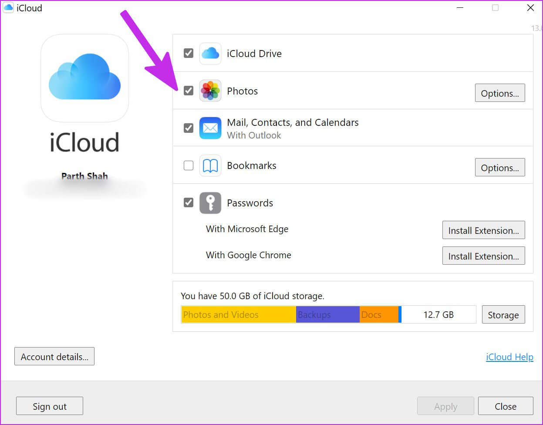
Task: Click the Docs storage segment
Action: (379, 314)
